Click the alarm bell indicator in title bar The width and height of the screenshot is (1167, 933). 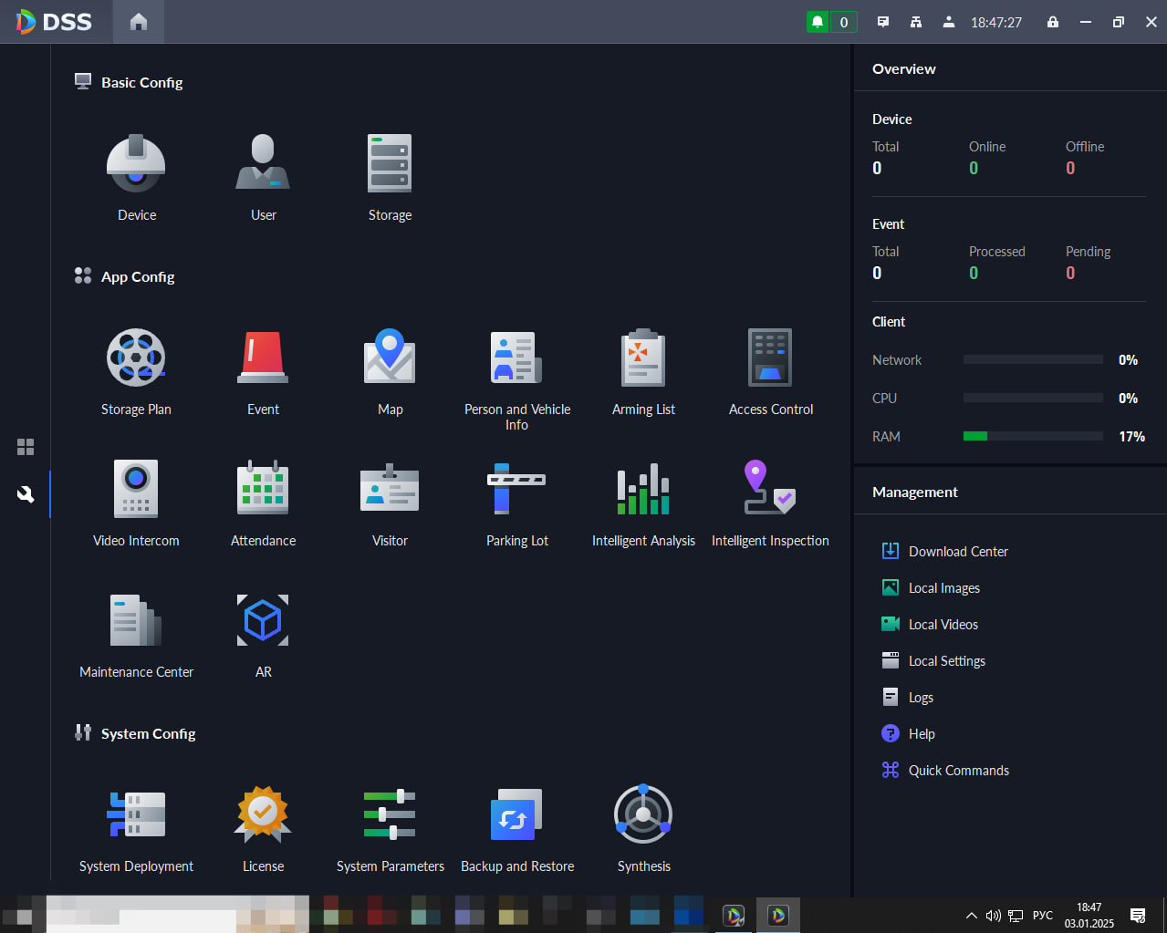click(818, 22)
